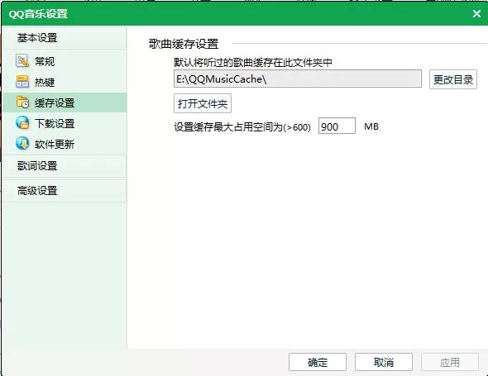This screenshot has width=488, height=376.
Task: Go to 下载设置 page
Action: (65, 123)
